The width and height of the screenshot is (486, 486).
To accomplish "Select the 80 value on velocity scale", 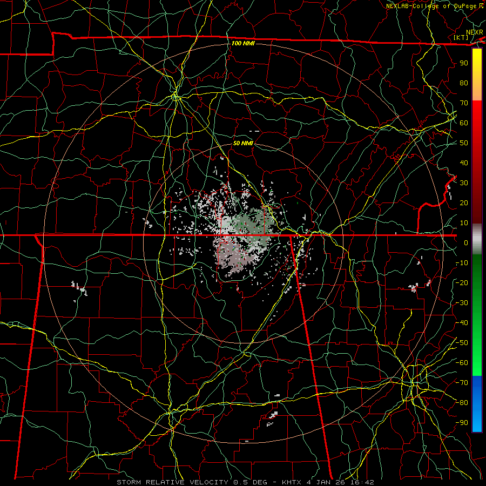I will (x=464, y=83).
